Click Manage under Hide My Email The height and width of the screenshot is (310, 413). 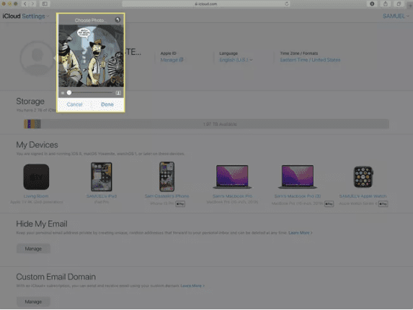[x=33, y=249]
